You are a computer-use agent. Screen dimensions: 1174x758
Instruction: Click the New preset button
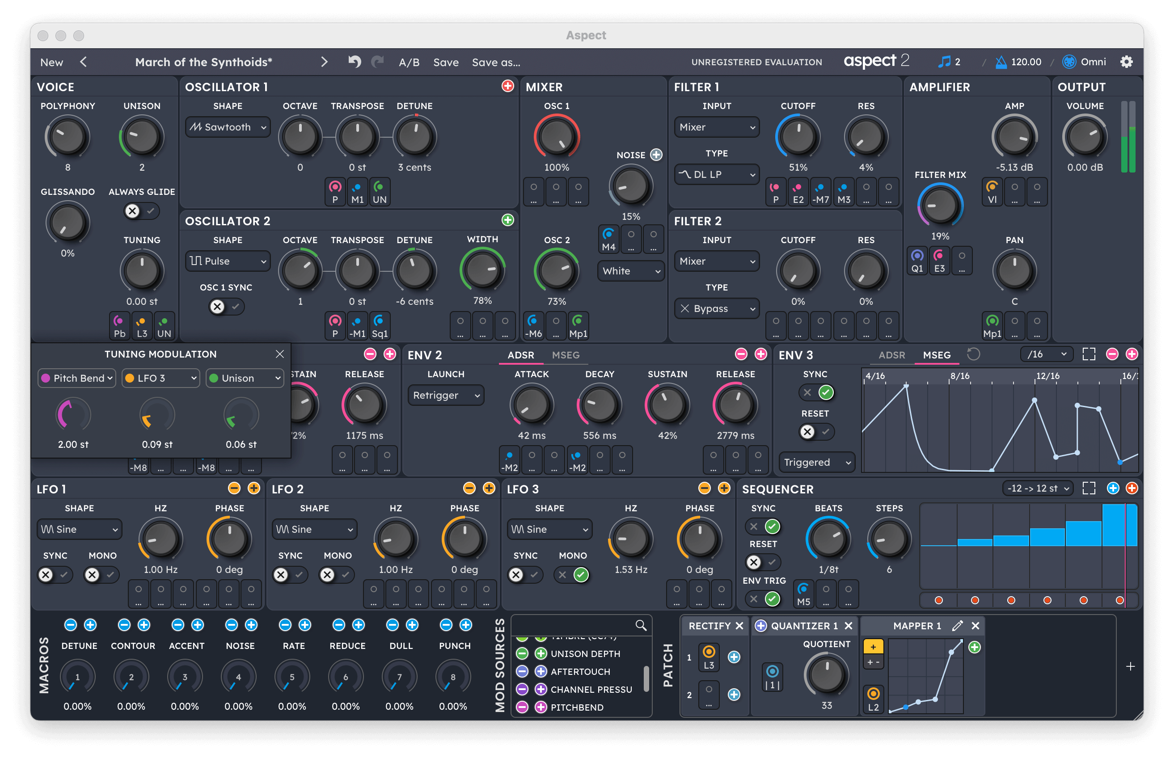[52, 62]
